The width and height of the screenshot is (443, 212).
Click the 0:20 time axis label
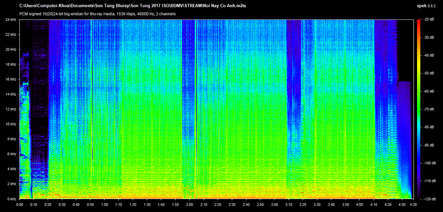[48, 204]
